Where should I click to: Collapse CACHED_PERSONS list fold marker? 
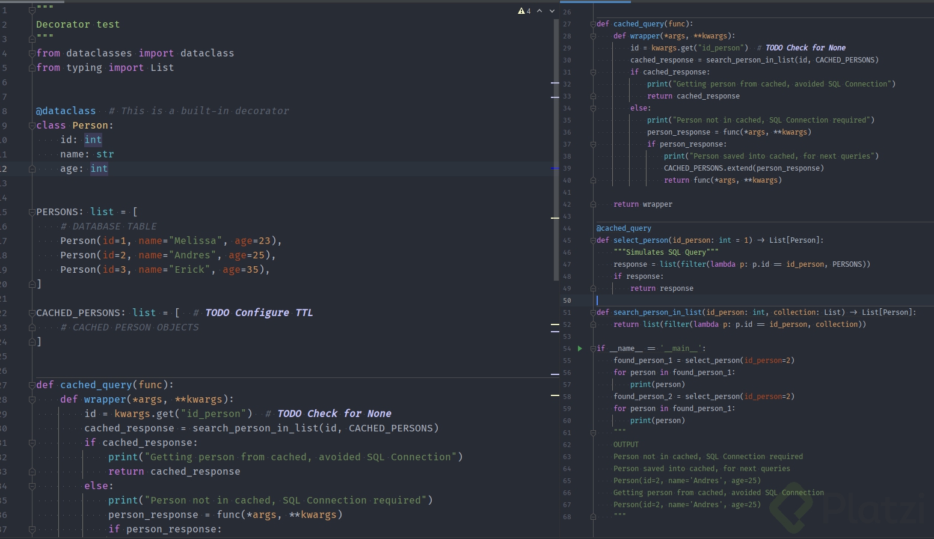point(32,313)
